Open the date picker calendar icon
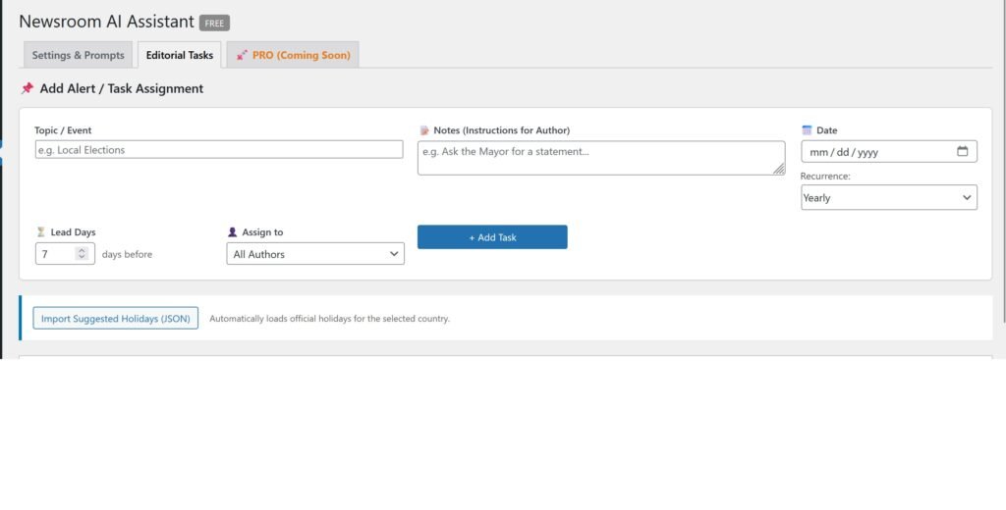Image resolution: width=1006 pixels, height=510 pixels. point(962,151)
